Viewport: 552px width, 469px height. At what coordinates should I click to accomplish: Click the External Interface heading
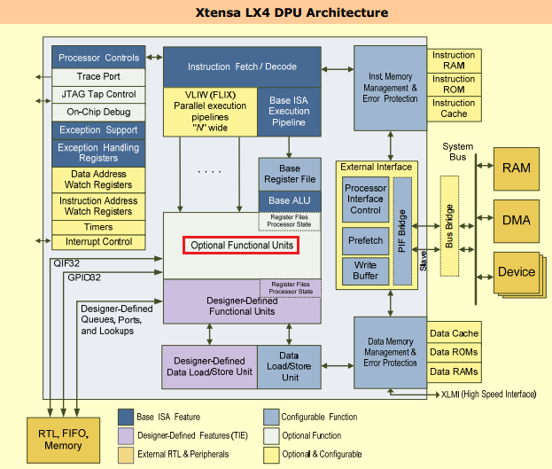pos(376,167)
